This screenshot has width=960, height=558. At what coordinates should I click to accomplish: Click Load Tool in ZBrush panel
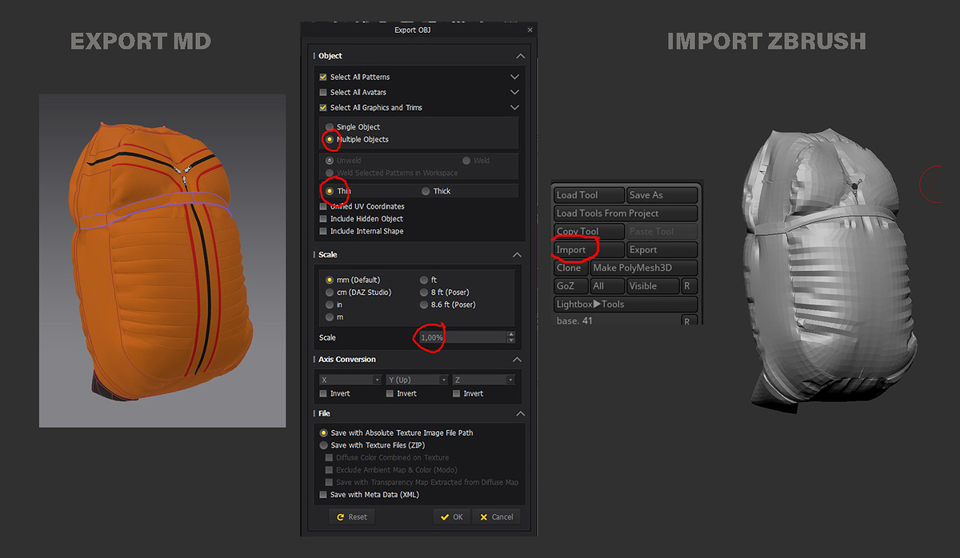589,195
